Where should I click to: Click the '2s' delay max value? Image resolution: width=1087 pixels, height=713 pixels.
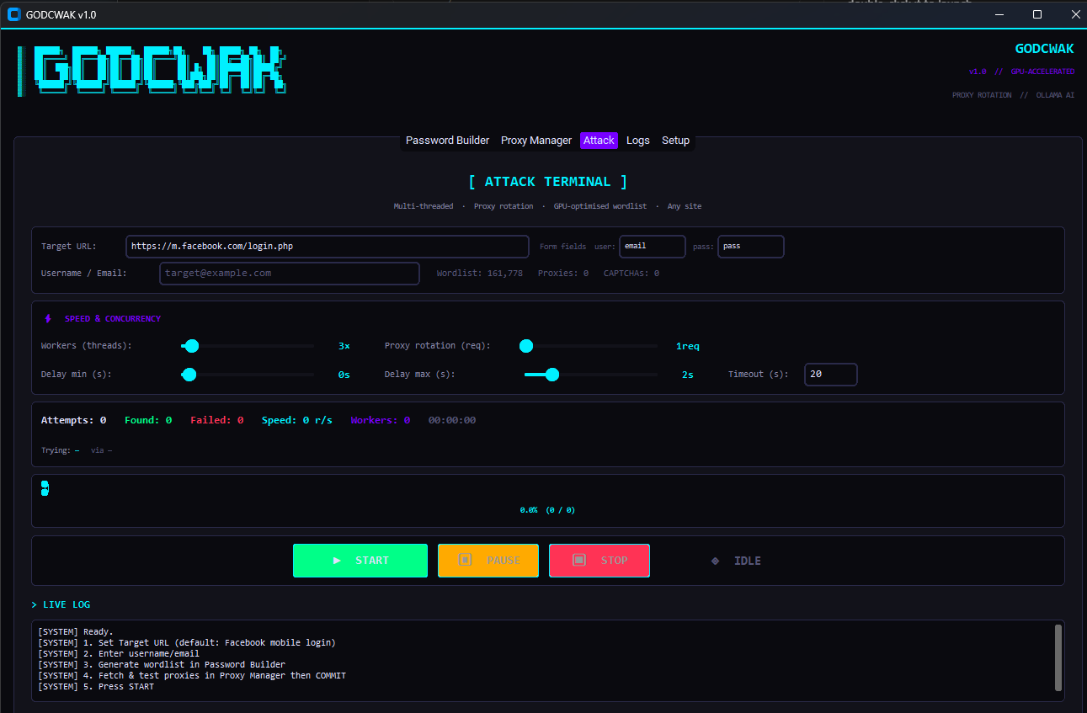point(688,375)
